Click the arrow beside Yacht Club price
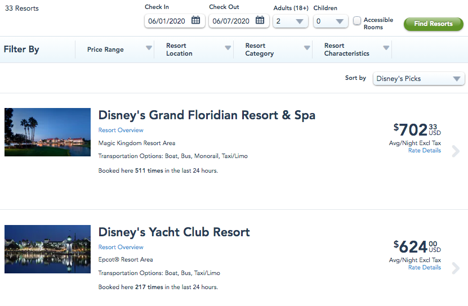 coord(456,268)
